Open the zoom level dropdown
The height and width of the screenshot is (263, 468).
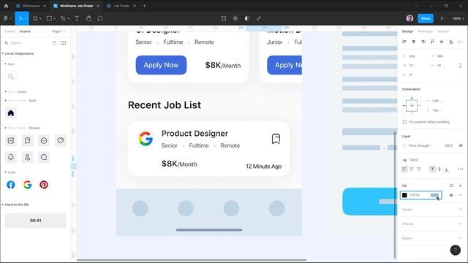[x=458, y=18]
